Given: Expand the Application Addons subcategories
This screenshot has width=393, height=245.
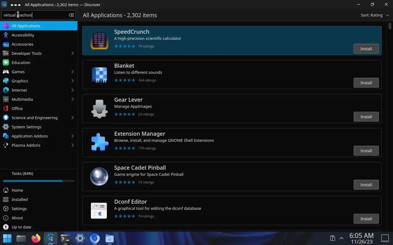Looking at the screenshot, I should point(72,136).
